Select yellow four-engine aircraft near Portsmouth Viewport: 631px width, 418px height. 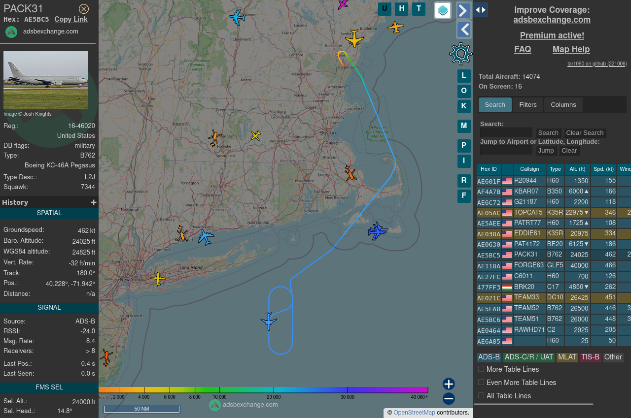(354, 38)
